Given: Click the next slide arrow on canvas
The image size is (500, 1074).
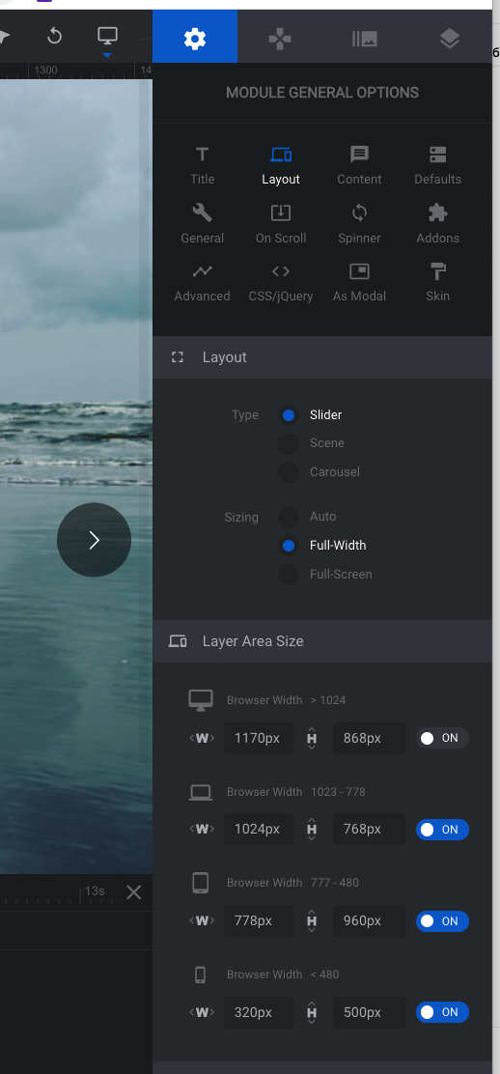Looking at the screenshot, I should 94,541.
